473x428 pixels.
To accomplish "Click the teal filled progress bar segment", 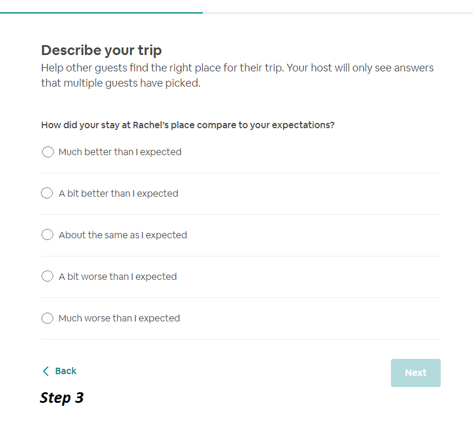I will click(x=101, y=12).
